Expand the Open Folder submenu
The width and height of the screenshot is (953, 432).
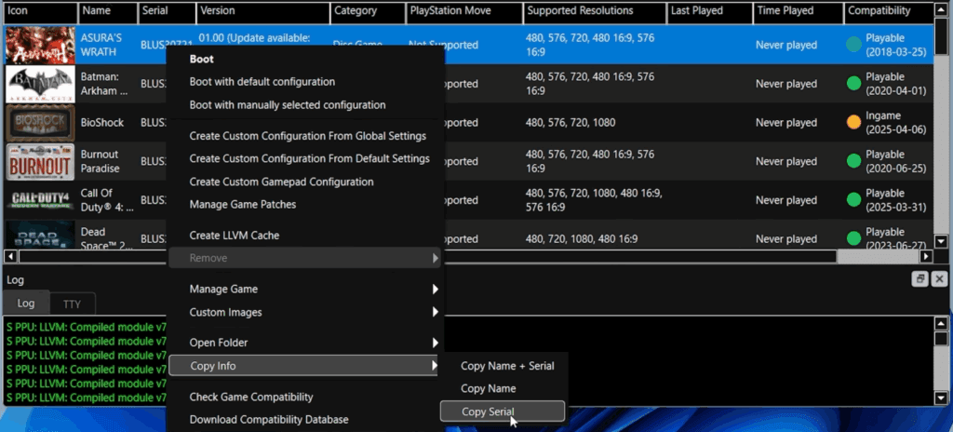304,343
